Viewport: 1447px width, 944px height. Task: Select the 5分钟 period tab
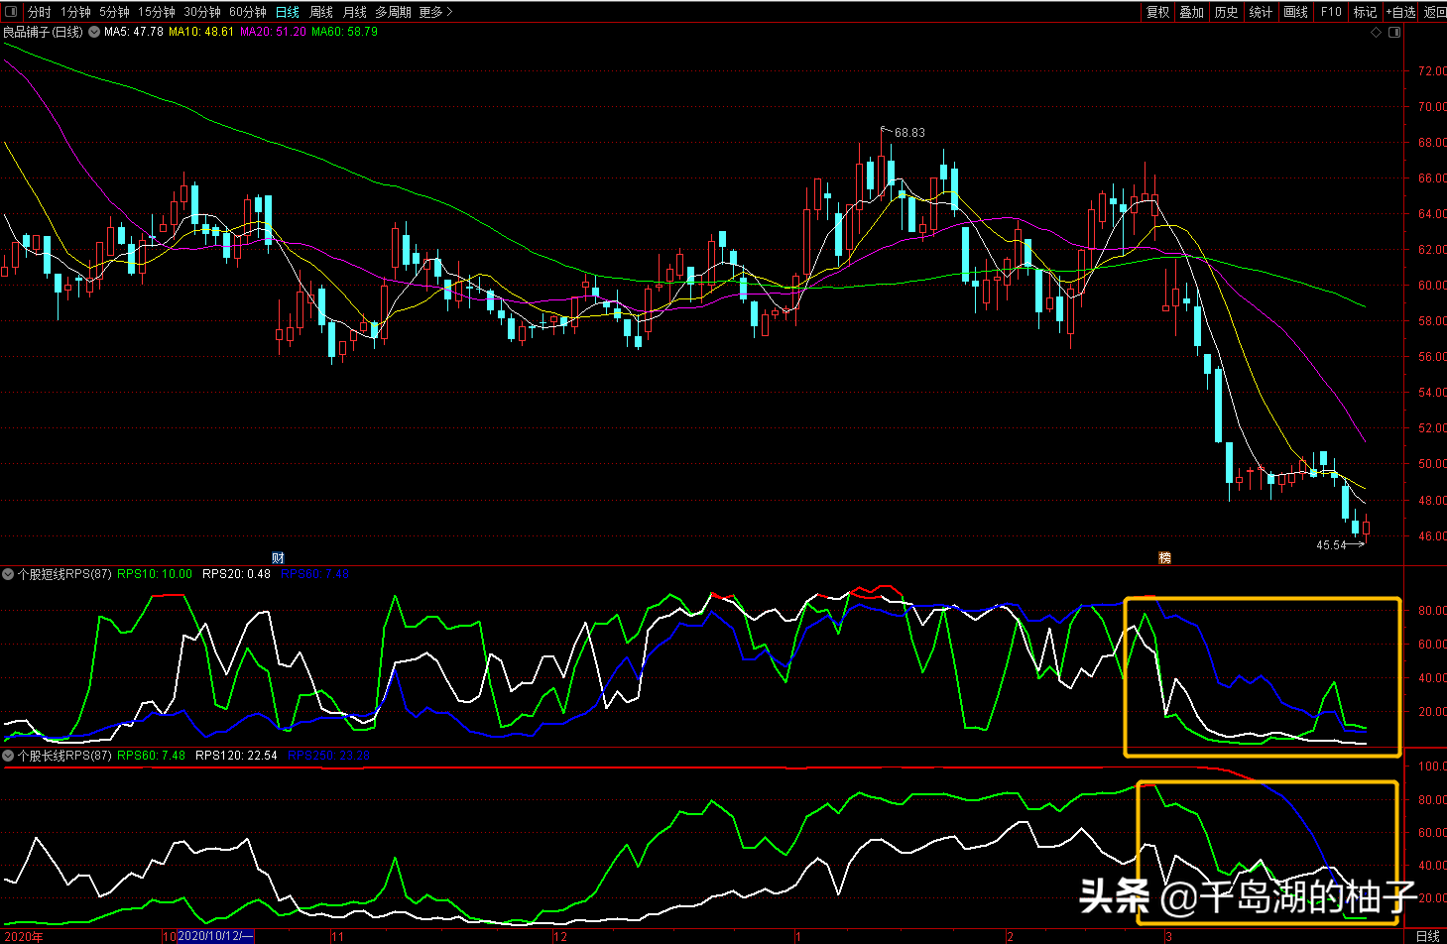coord(114,12)
